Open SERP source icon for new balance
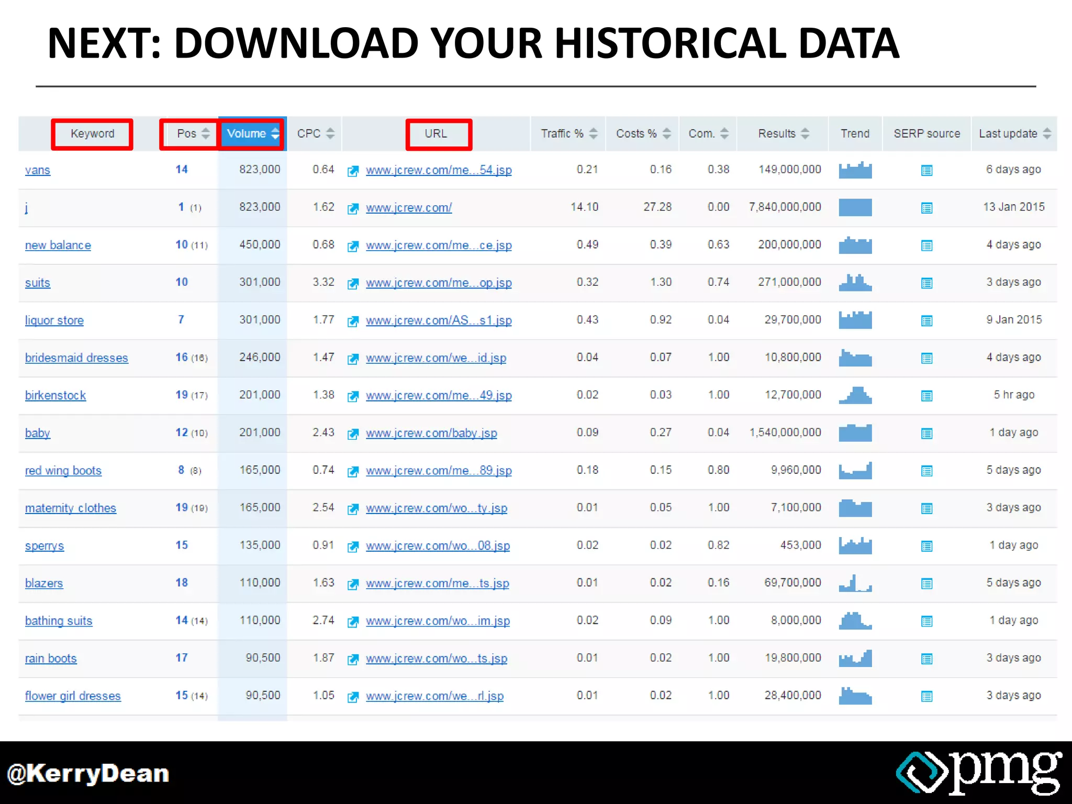The height and width of the screenshot is (804, 1072). (x=926, y=245)
